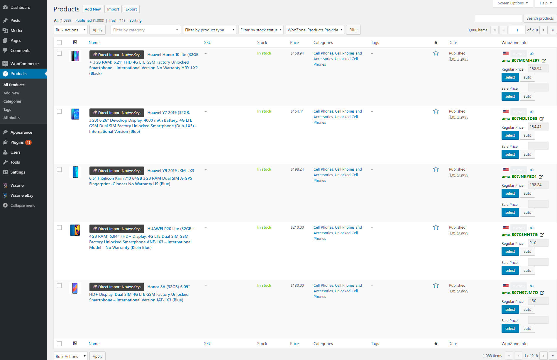This screenshot has height=360, width=557.
Task: Open the Sorting view link
Action: [136, 20]
